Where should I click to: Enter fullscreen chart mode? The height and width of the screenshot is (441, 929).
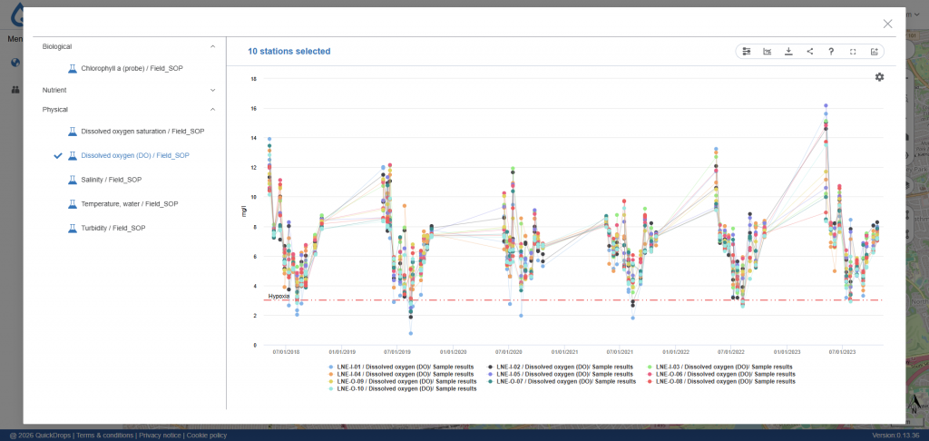[x=853, y=52]
